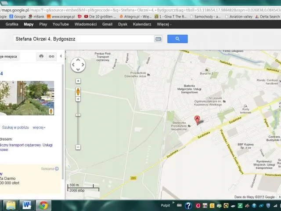Expand the Więcej menu in Google bar
Screen dimensions: 281x211
coord(164,24)
